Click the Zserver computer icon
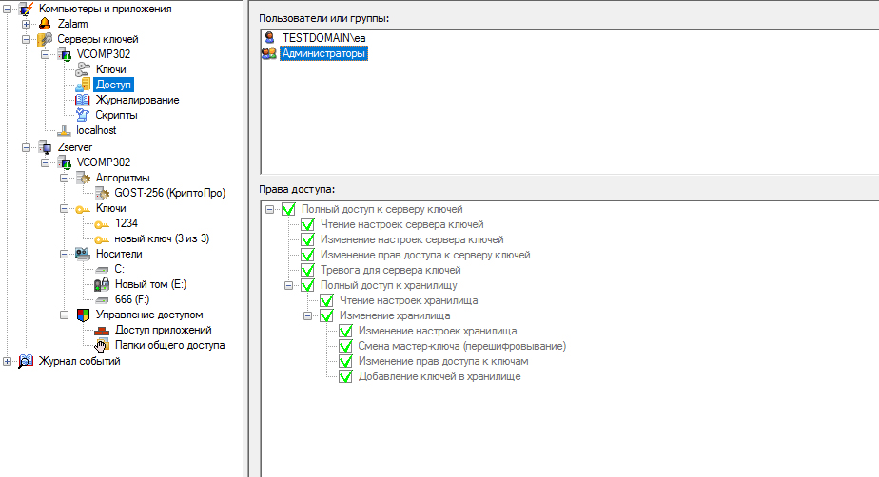The width and height of the screenshot is (879, 477). (x=45, y=147)
